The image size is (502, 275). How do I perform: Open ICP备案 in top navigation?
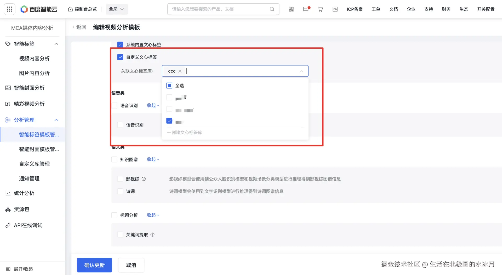pyautogui.click(x=355, y=9)
